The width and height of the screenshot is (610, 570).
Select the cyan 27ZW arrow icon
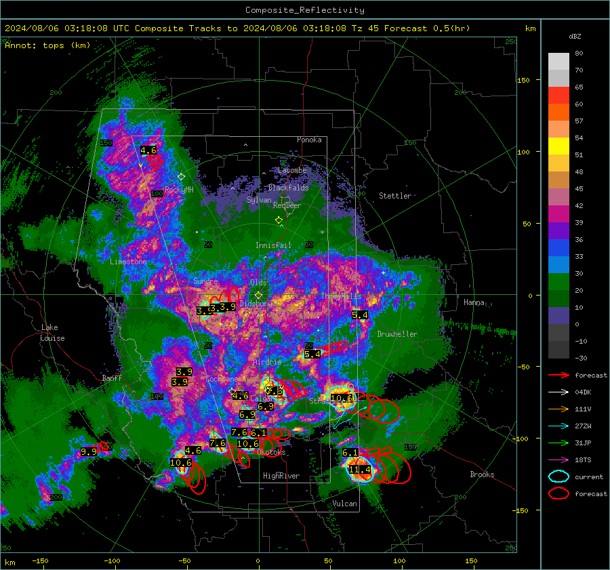(558, 426)
